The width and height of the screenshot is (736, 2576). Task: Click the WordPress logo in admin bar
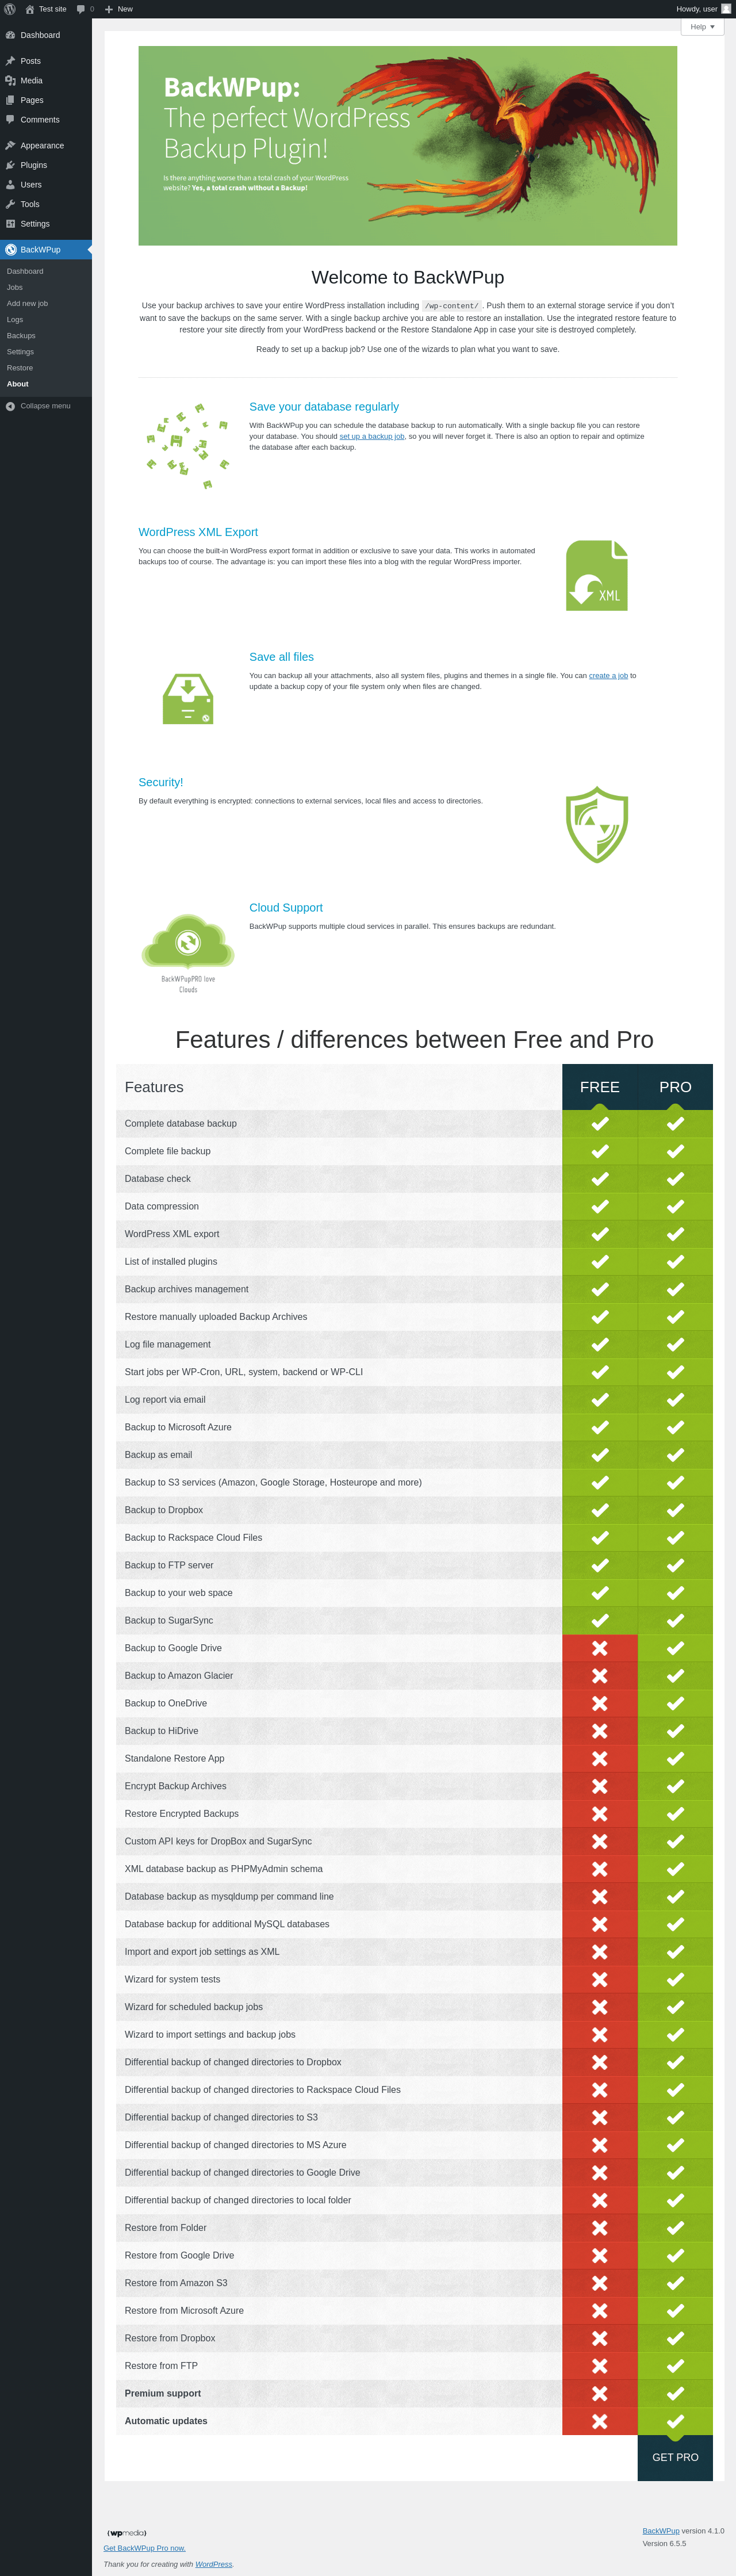(10, 9)
